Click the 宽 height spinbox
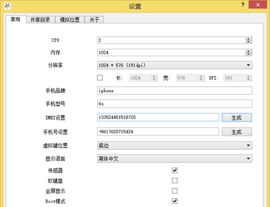Viewport: 270px width, 207px height. click(190, 78)
